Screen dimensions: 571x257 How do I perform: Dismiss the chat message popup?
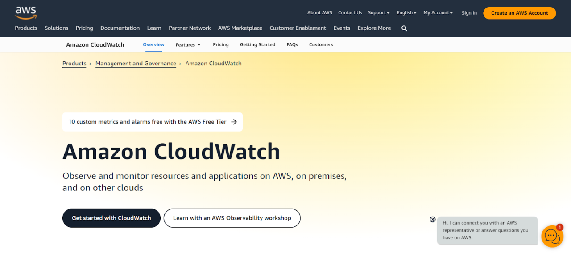point(432,219)
